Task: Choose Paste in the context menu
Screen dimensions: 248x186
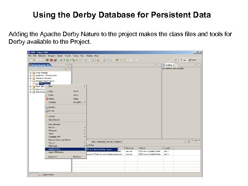Action: coord(66,95)
